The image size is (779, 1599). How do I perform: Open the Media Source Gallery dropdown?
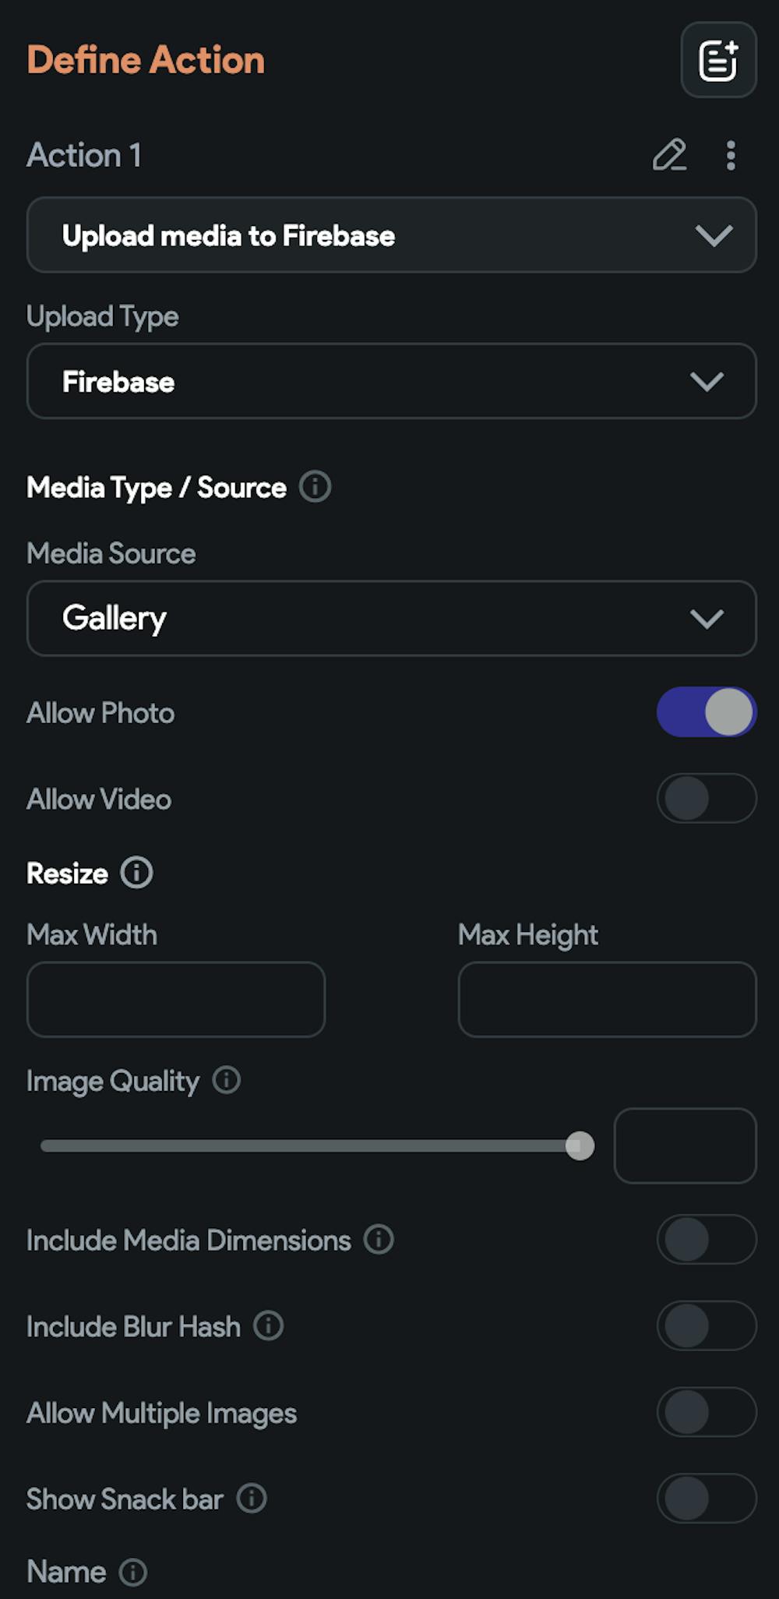pyautogui.click(x=391, y=618)
